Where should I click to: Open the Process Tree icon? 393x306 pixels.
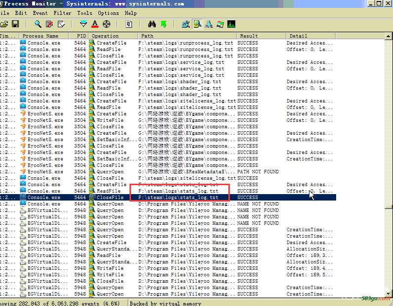(x=129, y=24)
